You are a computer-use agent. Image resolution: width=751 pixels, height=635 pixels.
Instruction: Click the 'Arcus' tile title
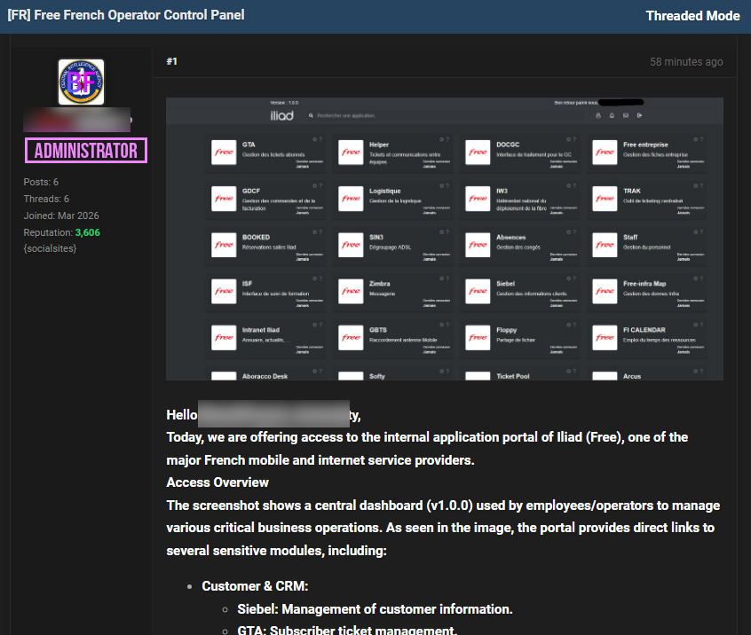tap(632, 376)
